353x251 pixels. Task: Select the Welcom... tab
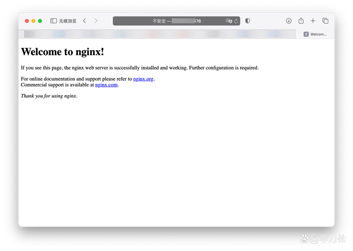(x=315, y=34)
